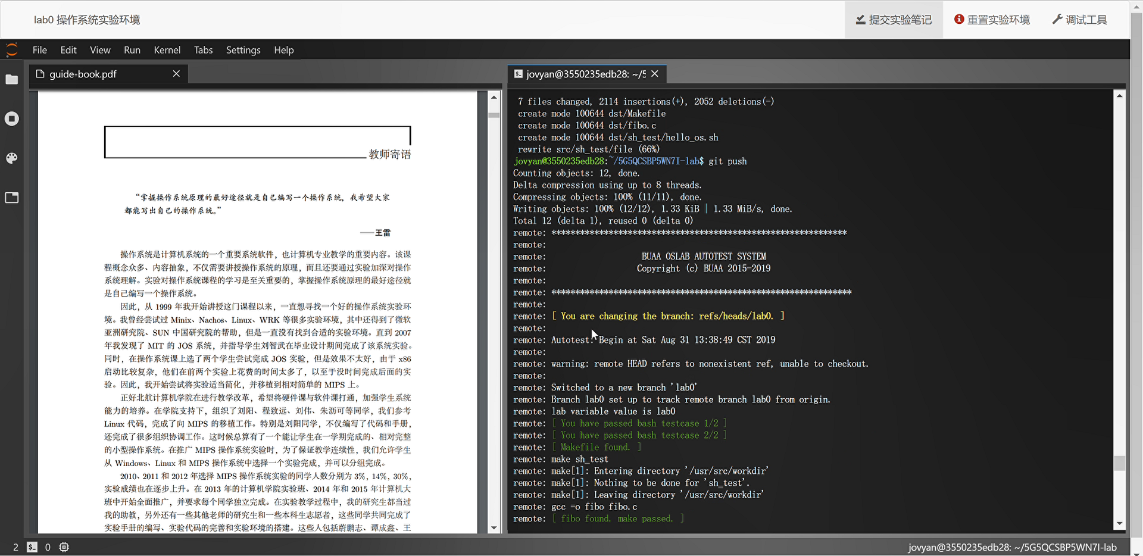Click 'passed bash testcase 2/2' line

click(x=639, y=435)
